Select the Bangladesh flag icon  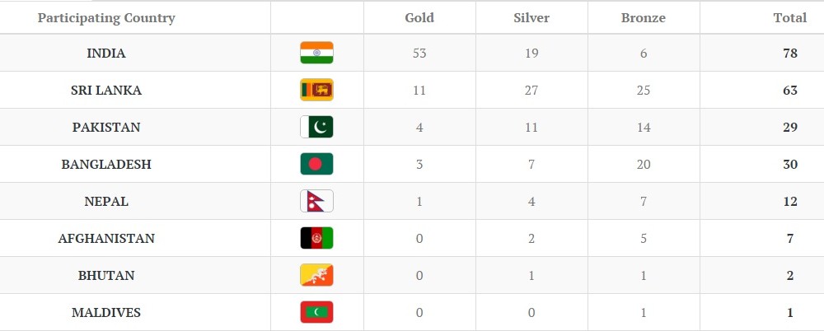click(x=316, y=165)
